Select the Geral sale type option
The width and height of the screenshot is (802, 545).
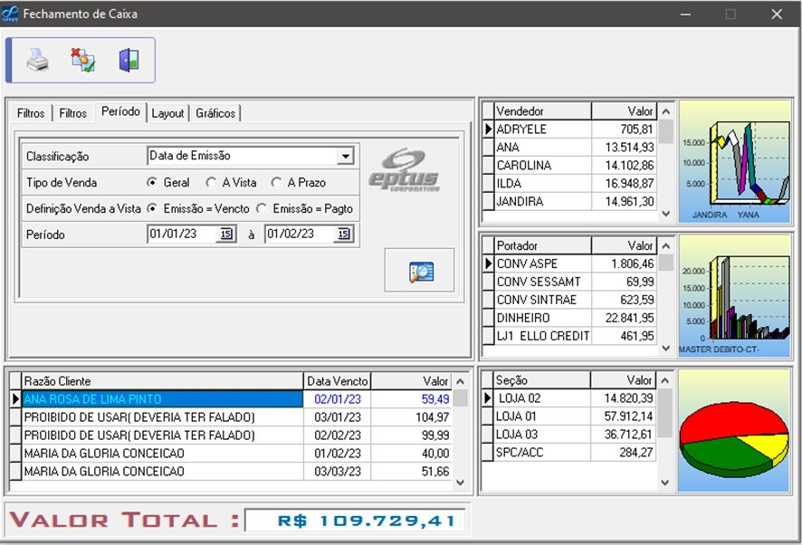[x=153, y=183]
